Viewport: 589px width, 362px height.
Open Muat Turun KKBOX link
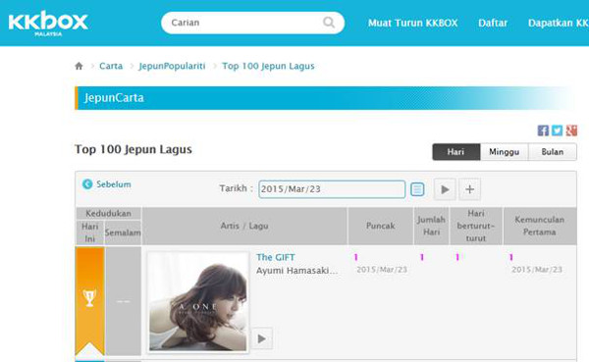[x=412, y=23]
